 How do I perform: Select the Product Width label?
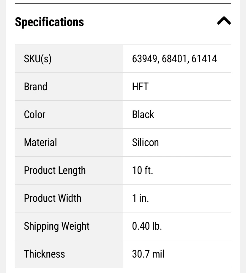click(x=53, y=198)
